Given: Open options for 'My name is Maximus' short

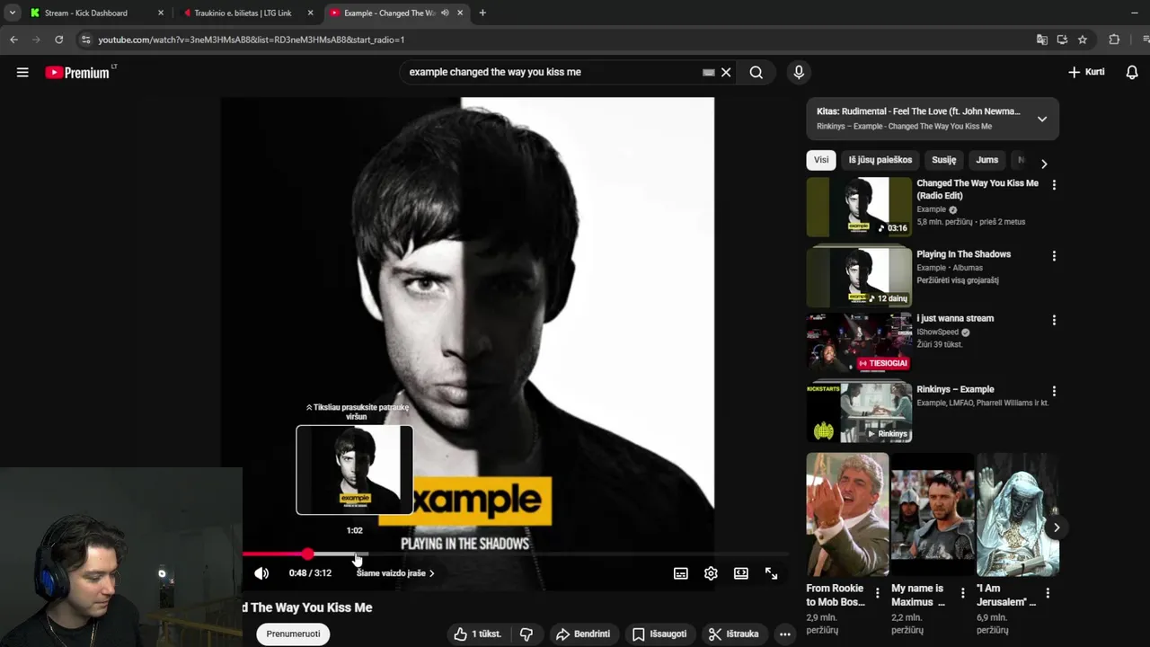Looking at the screenshot, I should click(x=963, y=592).
